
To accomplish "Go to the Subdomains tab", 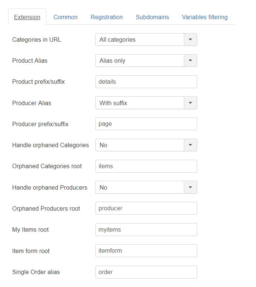I will (152, 17).
